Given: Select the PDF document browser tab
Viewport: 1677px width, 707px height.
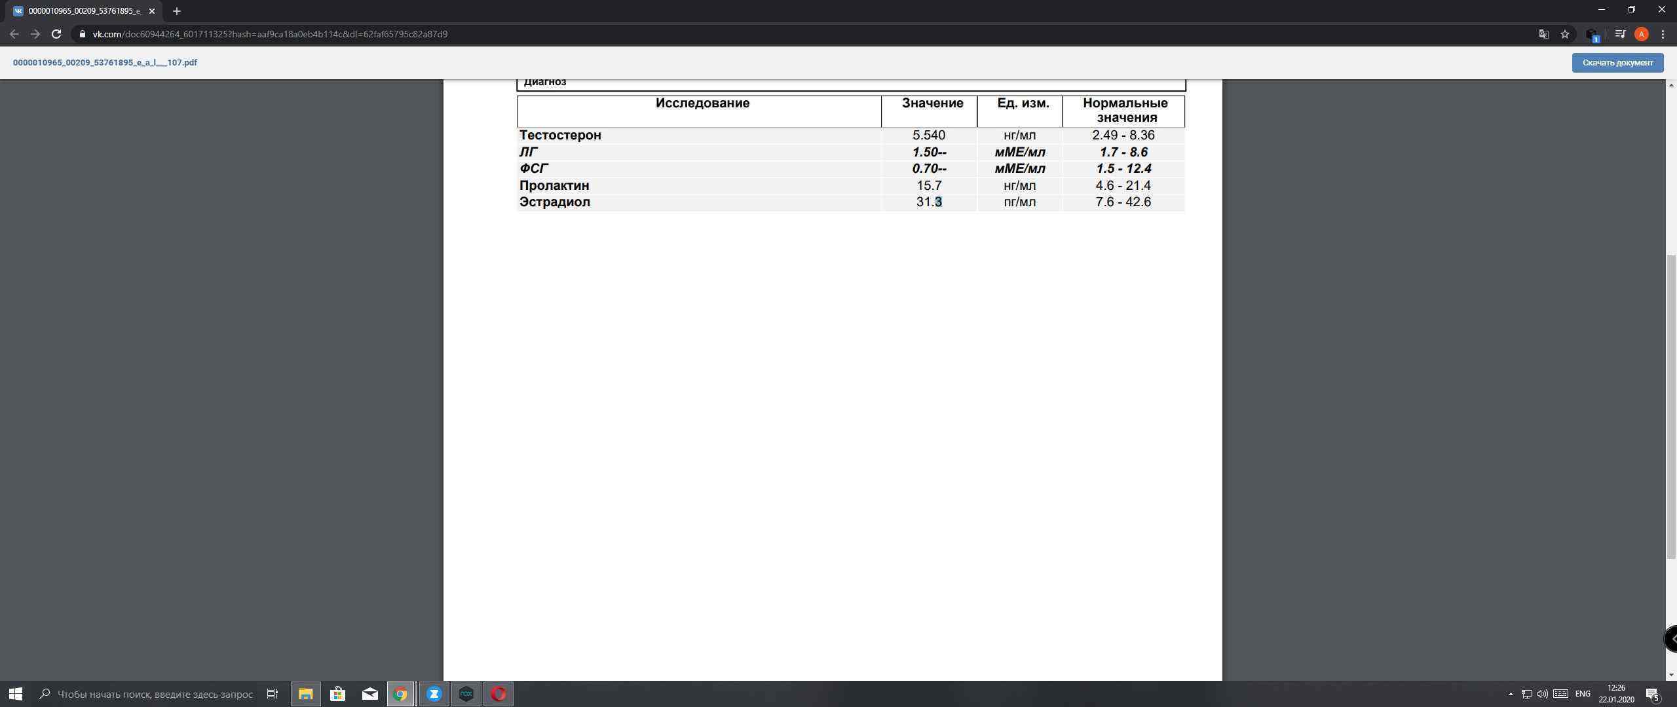Looking at the screenshot, I should point(82,11).
